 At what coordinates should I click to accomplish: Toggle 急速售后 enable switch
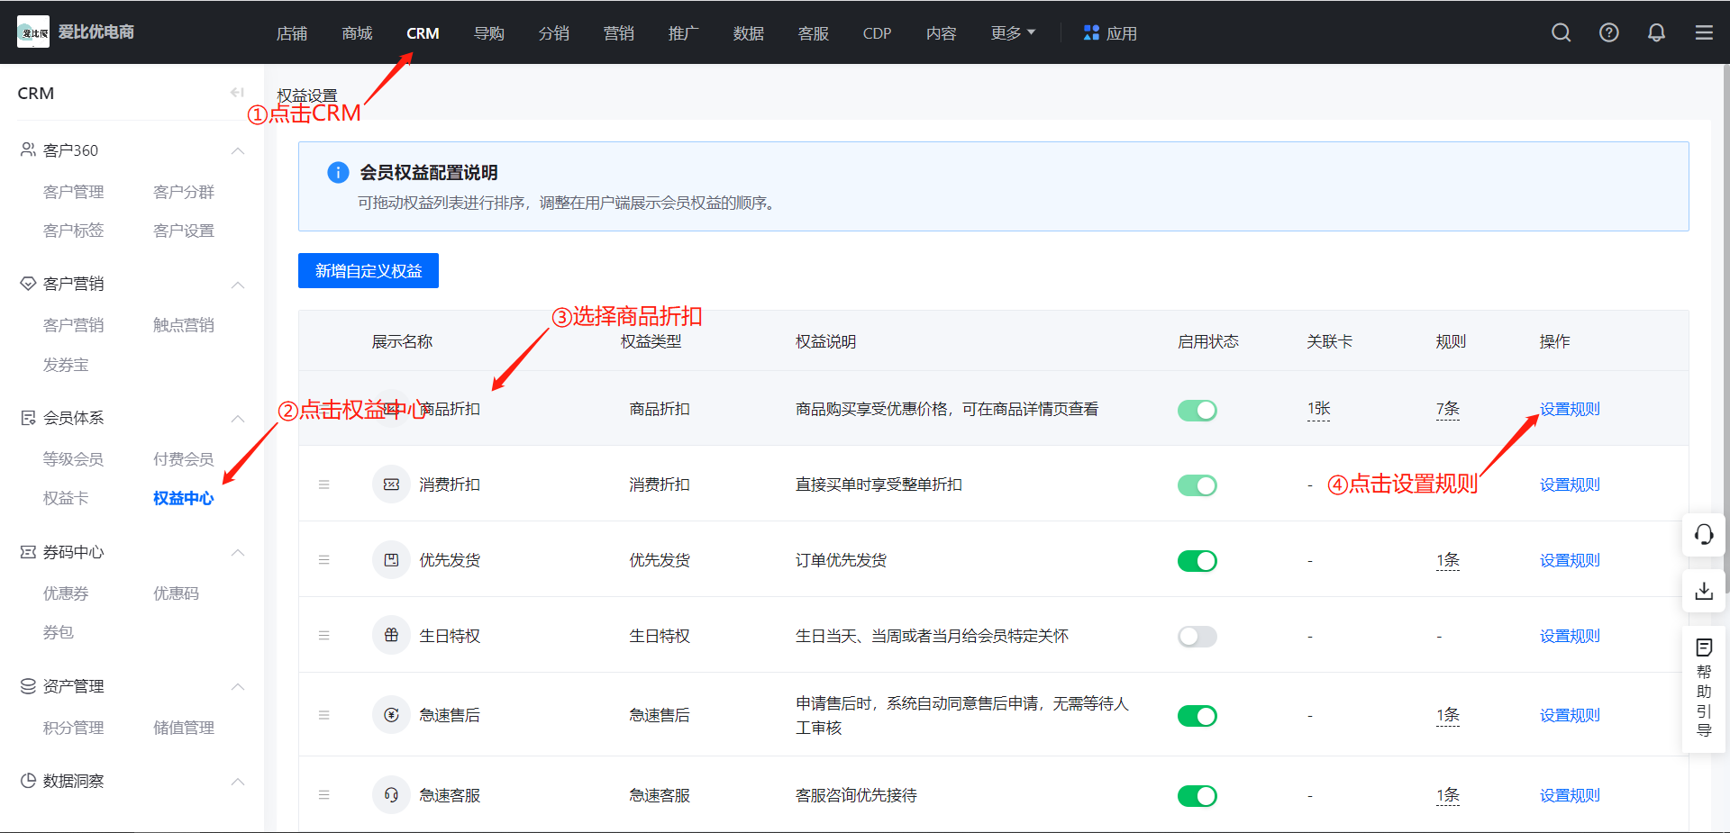[x=1197, y=716]
